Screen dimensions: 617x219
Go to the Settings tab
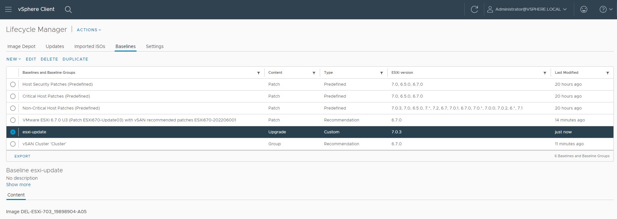[x=155, y=46]
